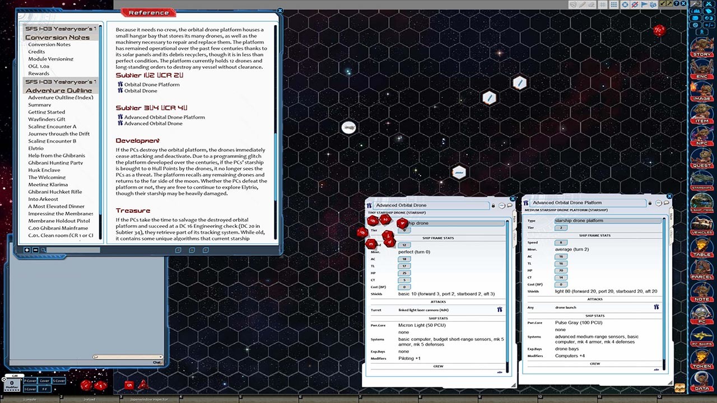Select the hex grid tool in map toolbar
Viewport: 717px width, 403px height.
click(603, 4)
